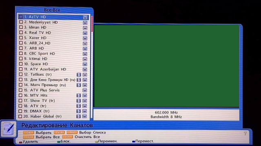Viewport: 261px width, 146px height.
Task: Click the $ icon on ATV (tr) row
Action: click(79, 106)
